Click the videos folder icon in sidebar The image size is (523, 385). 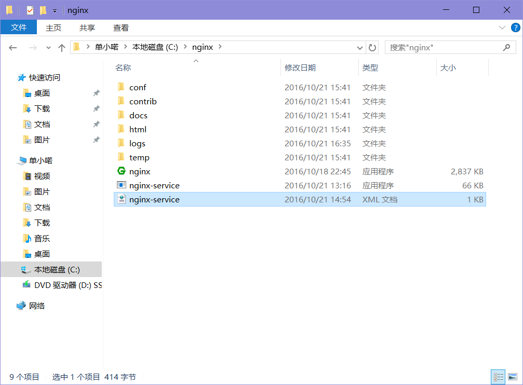[27, 176]
